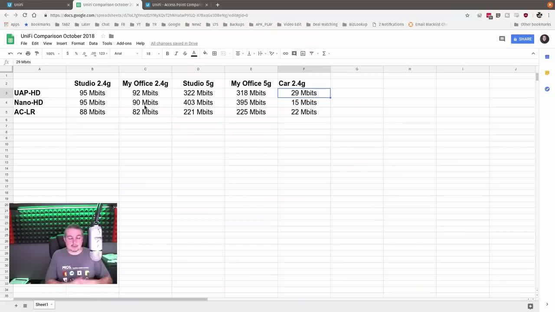Click All changes saved in Drive
Image resolution: width=555 pixels, height=312 pixels.
(x=174, y=43)
